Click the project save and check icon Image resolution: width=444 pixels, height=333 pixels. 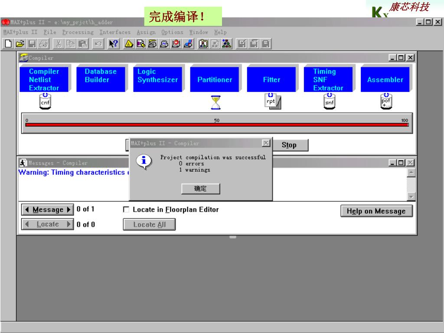click(x=242, y=44)
